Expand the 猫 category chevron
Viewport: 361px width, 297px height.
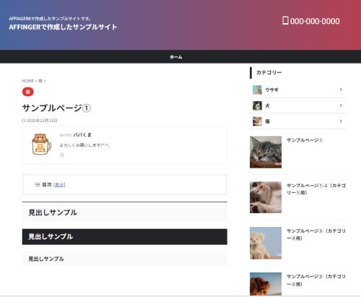(341, 121)
